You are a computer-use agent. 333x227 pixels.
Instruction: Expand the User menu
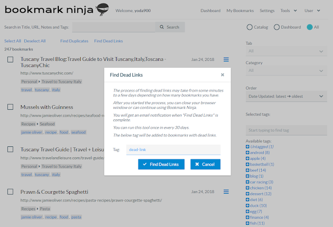click(312, 10)
